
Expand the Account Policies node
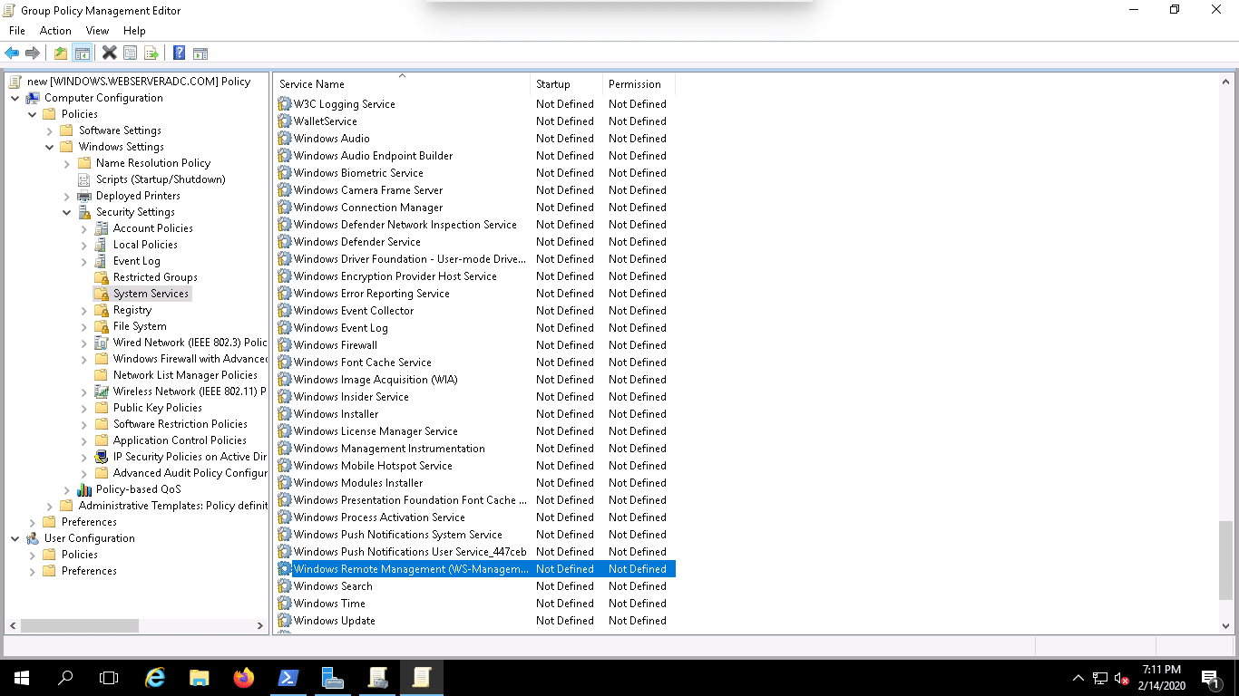(84, 228)
